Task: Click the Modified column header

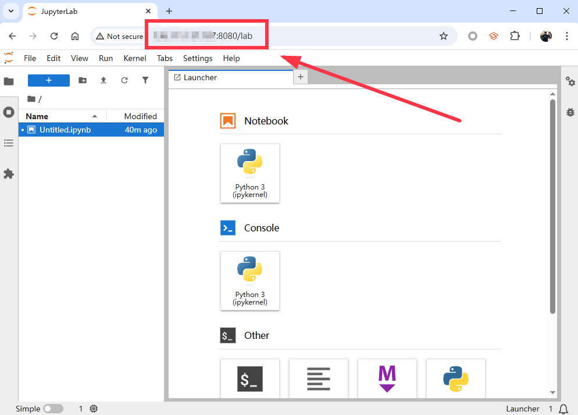Action: [x=141, y=116]
